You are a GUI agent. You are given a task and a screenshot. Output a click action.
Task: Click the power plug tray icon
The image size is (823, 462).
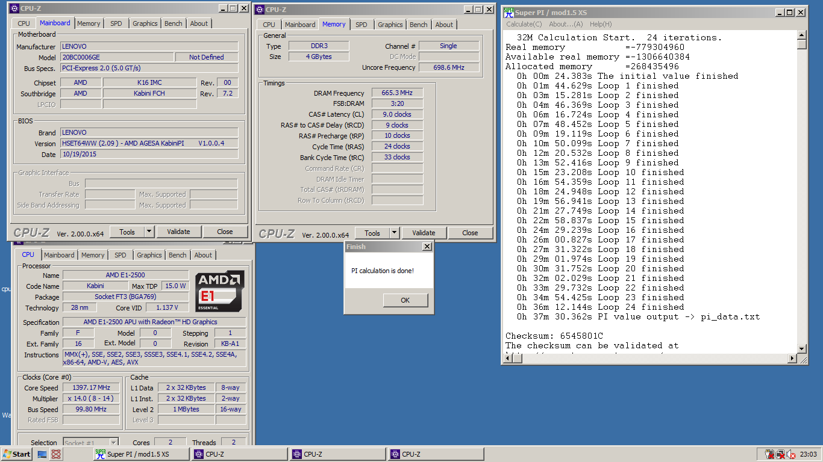[769, 454]
